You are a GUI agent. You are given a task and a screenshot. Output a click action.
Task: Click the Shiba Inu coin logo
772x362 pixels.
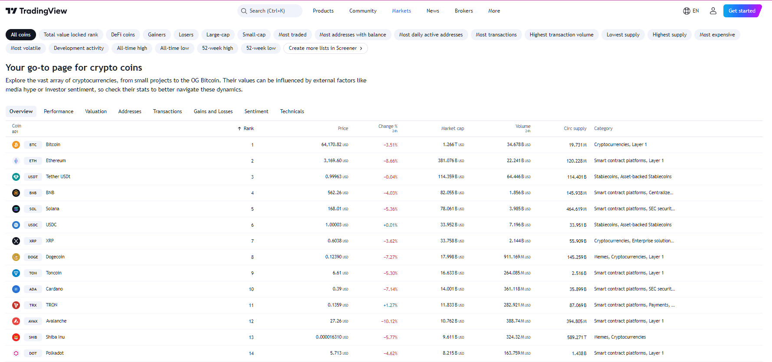[x=16, y=337]
